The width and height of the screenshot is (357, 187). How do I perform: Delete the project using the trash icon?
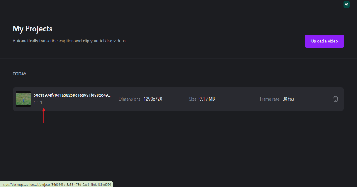coord(335,99)
